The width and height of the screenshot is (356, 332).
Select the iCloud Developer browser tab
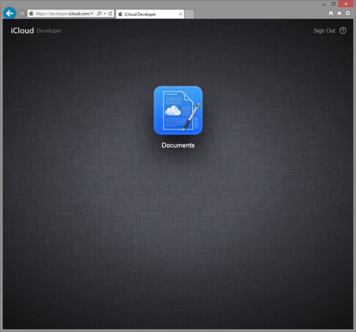[150, 14]
